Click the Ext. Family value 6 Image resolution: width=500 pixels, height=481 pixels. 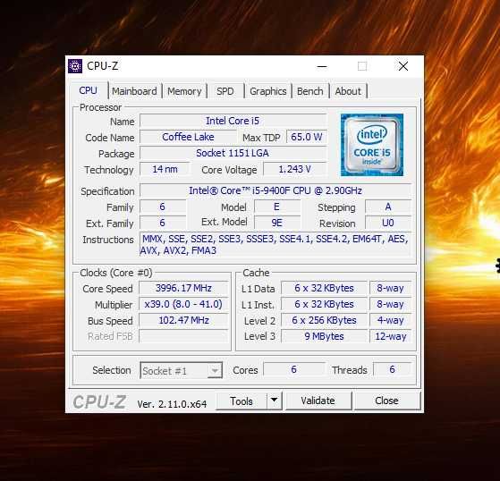point(163,223)
